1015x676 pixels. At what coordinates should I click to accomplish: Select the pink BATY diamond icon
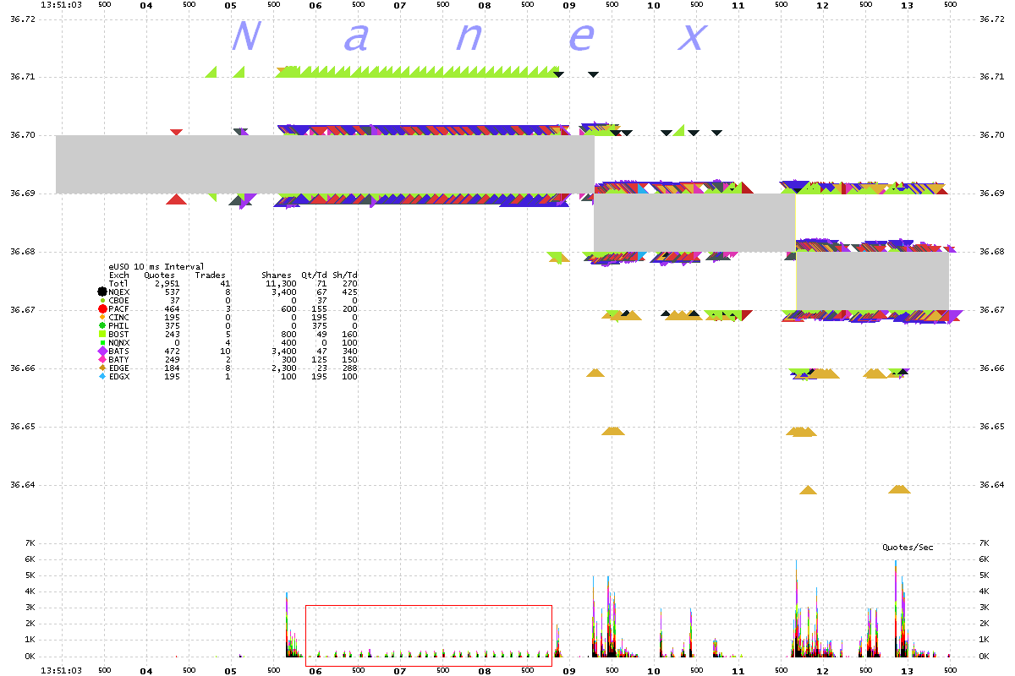tap(102, 359)
